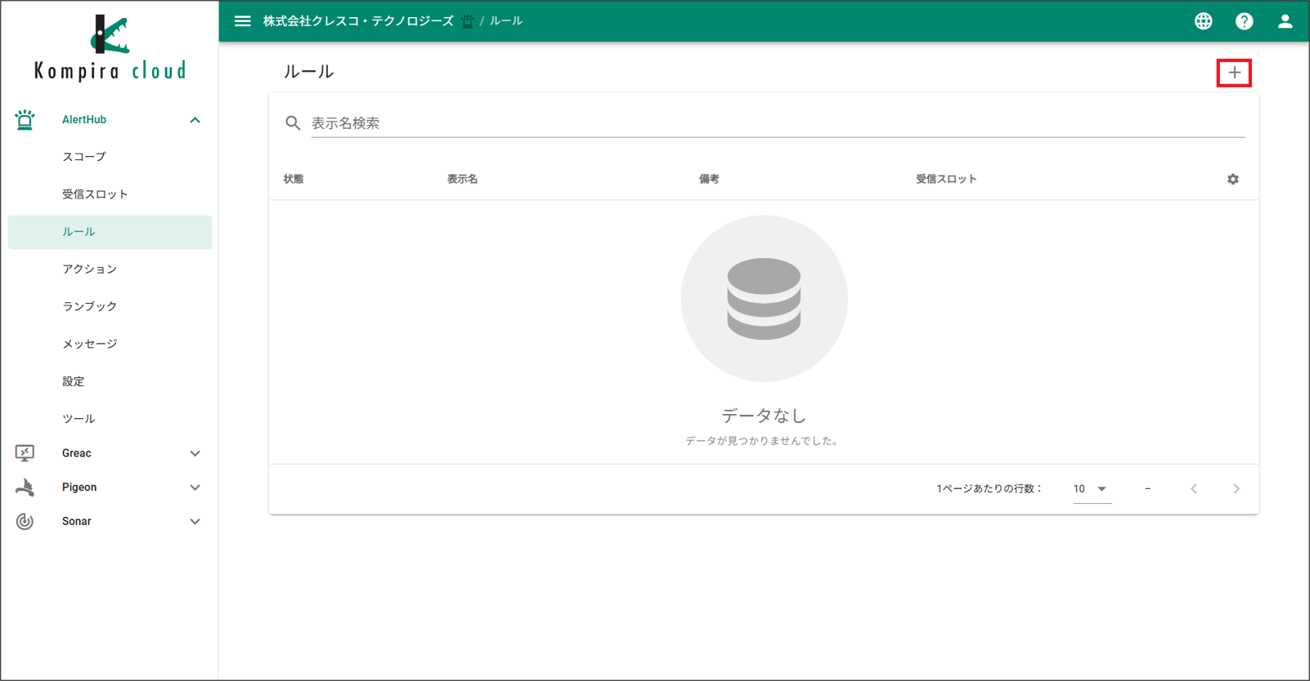Collapse the AlertHub section chevron
1310x681 pixels.
195,120
